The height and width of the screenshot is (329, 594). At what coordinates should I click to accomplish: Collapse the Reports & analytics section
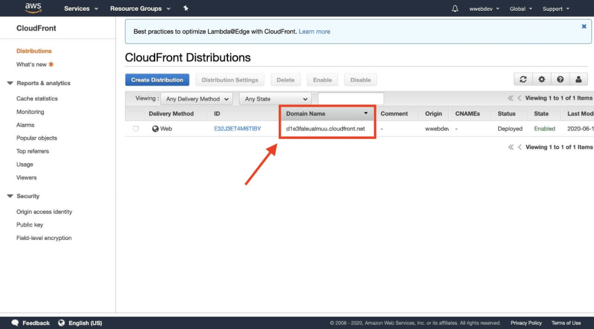10,83
